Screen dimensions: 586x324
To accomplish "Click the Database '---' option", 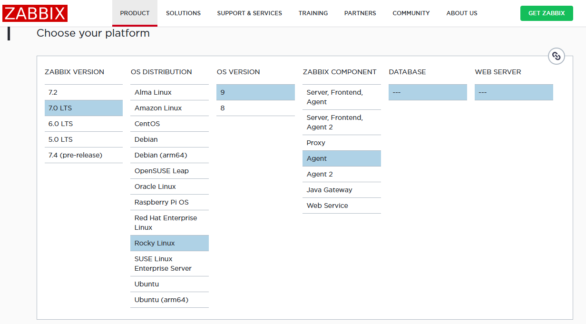I will 428,92.
